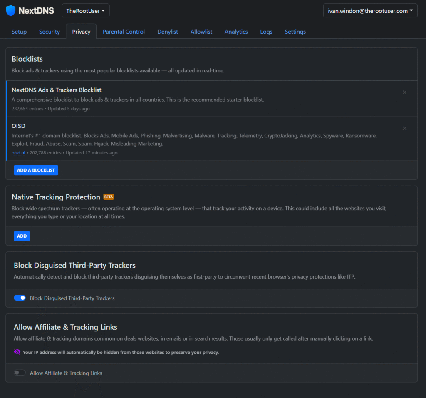Click the Add a Blocklist button
The width and height of the screenshot is (426, 398).
(x=36, y=170)
